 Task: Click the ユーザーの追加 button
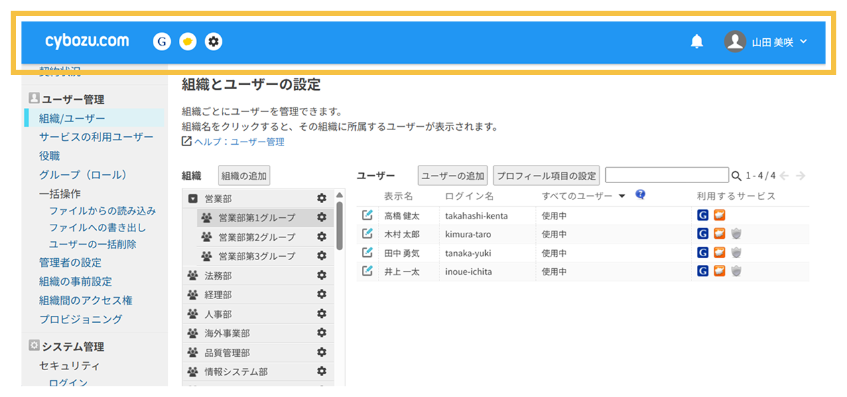tap(452, 176)
